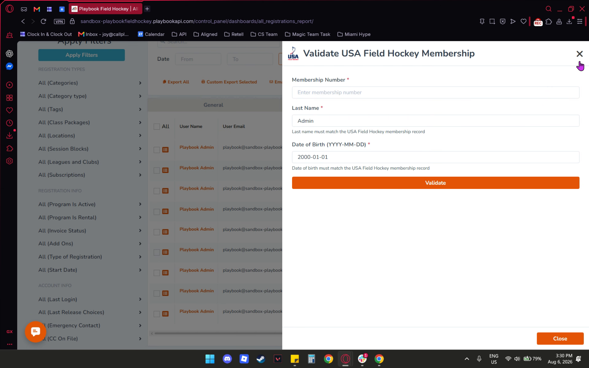Viewport: 589px width, 368px height.
Task: Open the Opera sidebar player icon
Action: pyautogui.click(x=10, y=85)
